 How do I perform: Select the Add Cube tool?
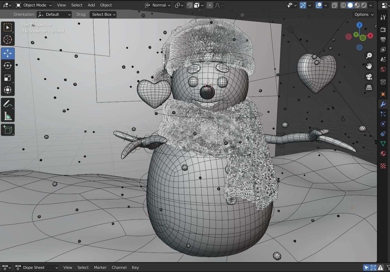pos(8,130)
